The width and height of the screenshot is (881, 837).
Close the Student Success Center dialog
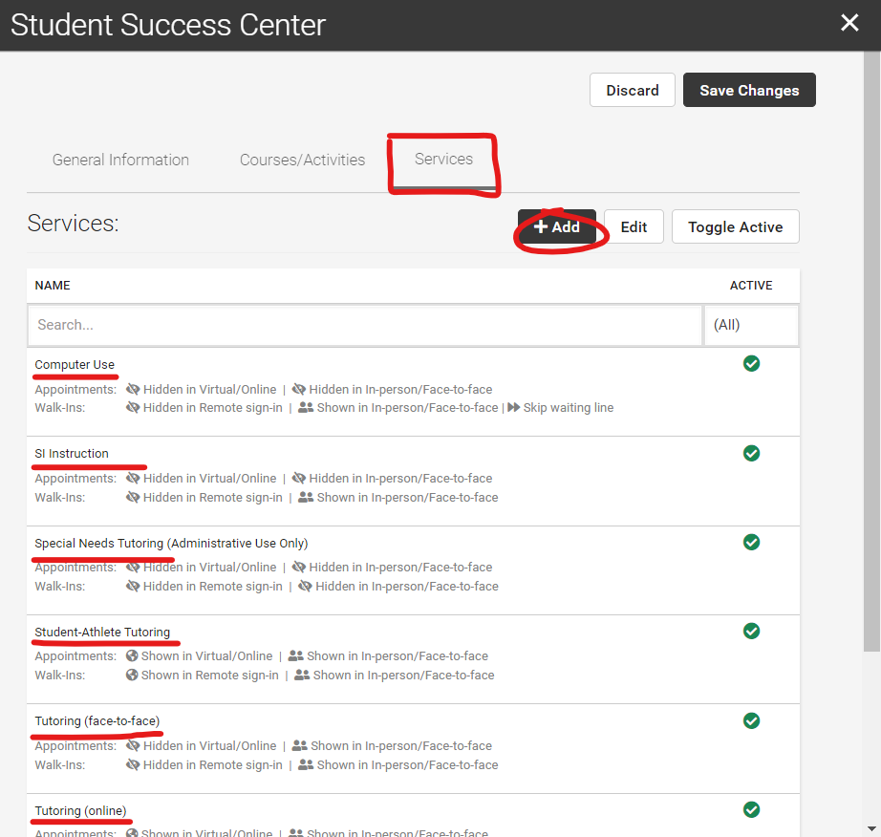[849, 23]
